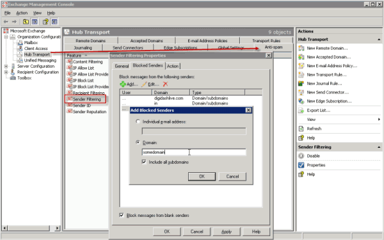Click OK in Add Blocked Senders dialog

click(x=202, y=177)
